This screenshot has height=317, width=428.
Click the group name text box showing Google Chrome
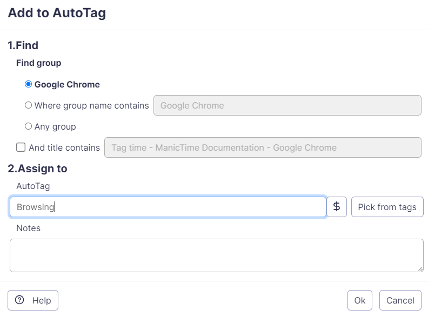(x=287, y=105)
